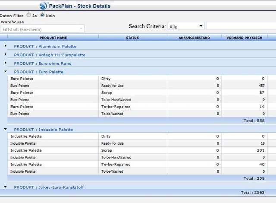The width and height of the screenshot is (276, 203).
Task: Open the Warehouse Erftstadt (Friesheim) dropdown
Action: (43, 29)
